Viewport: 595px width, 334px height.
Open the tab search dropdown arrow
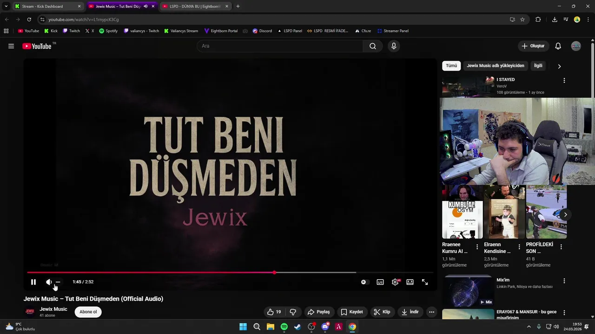[6, 6]
